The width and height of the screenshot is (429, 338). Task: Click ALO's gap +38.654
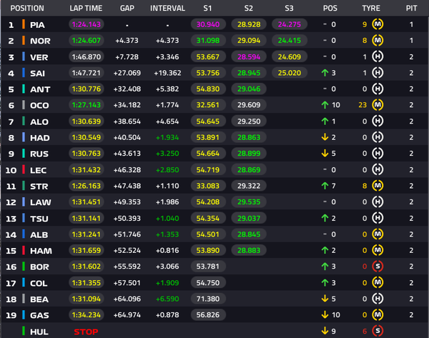click(127, 121)
